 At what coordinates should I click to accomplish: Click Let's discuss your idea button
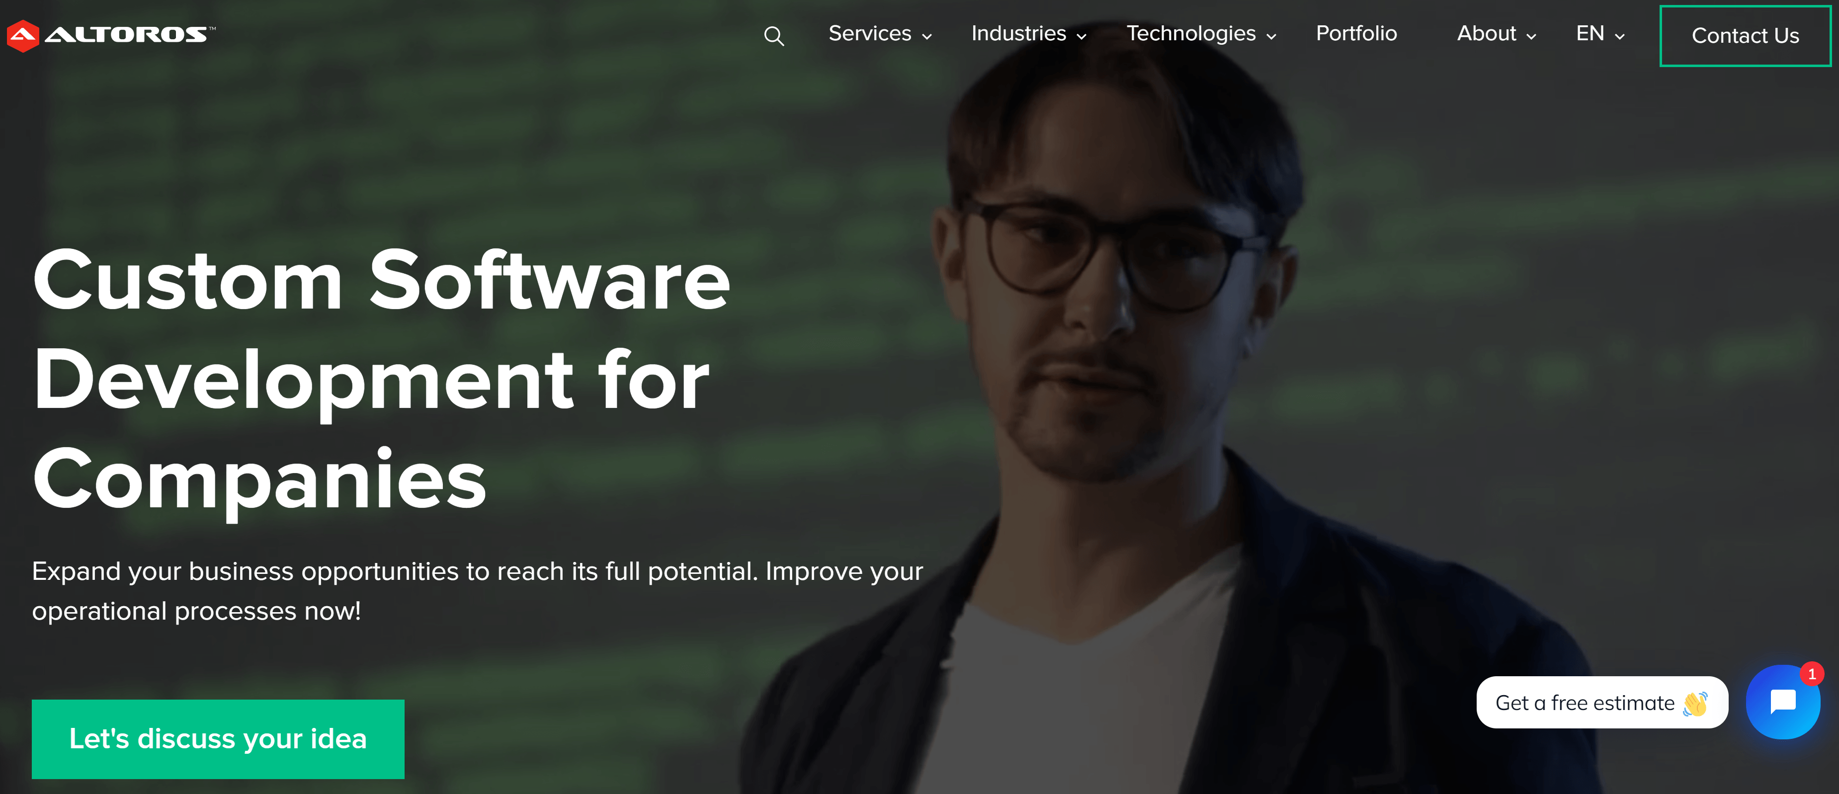coord(218,738)
